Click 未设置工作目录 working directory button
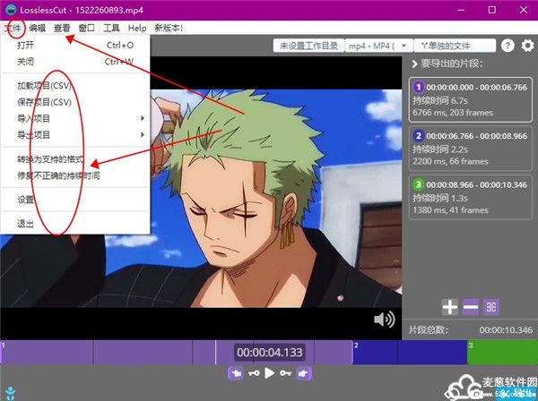538x401 pixels. 308,46
